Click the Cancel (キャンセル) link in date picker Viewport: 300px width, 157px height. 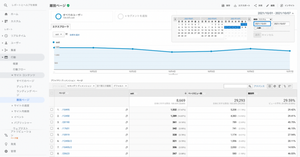(267, 35)
